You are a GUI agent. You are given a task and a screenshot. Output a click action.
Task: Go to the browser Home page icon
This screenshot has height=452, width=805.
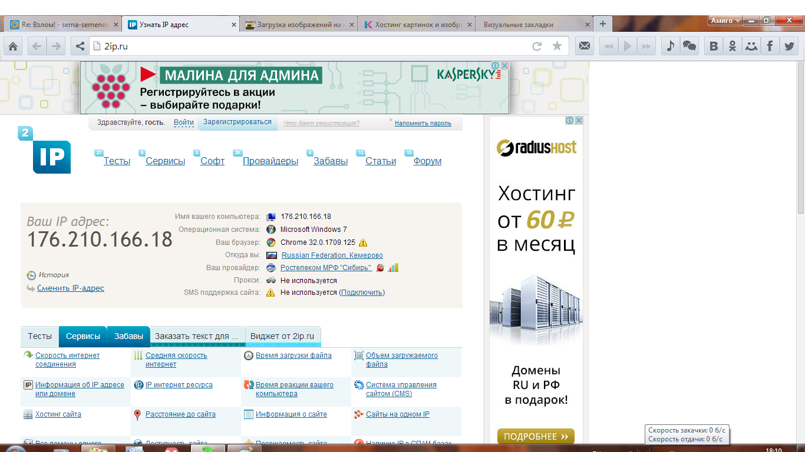pyautogui.click(x=13, y=46)
